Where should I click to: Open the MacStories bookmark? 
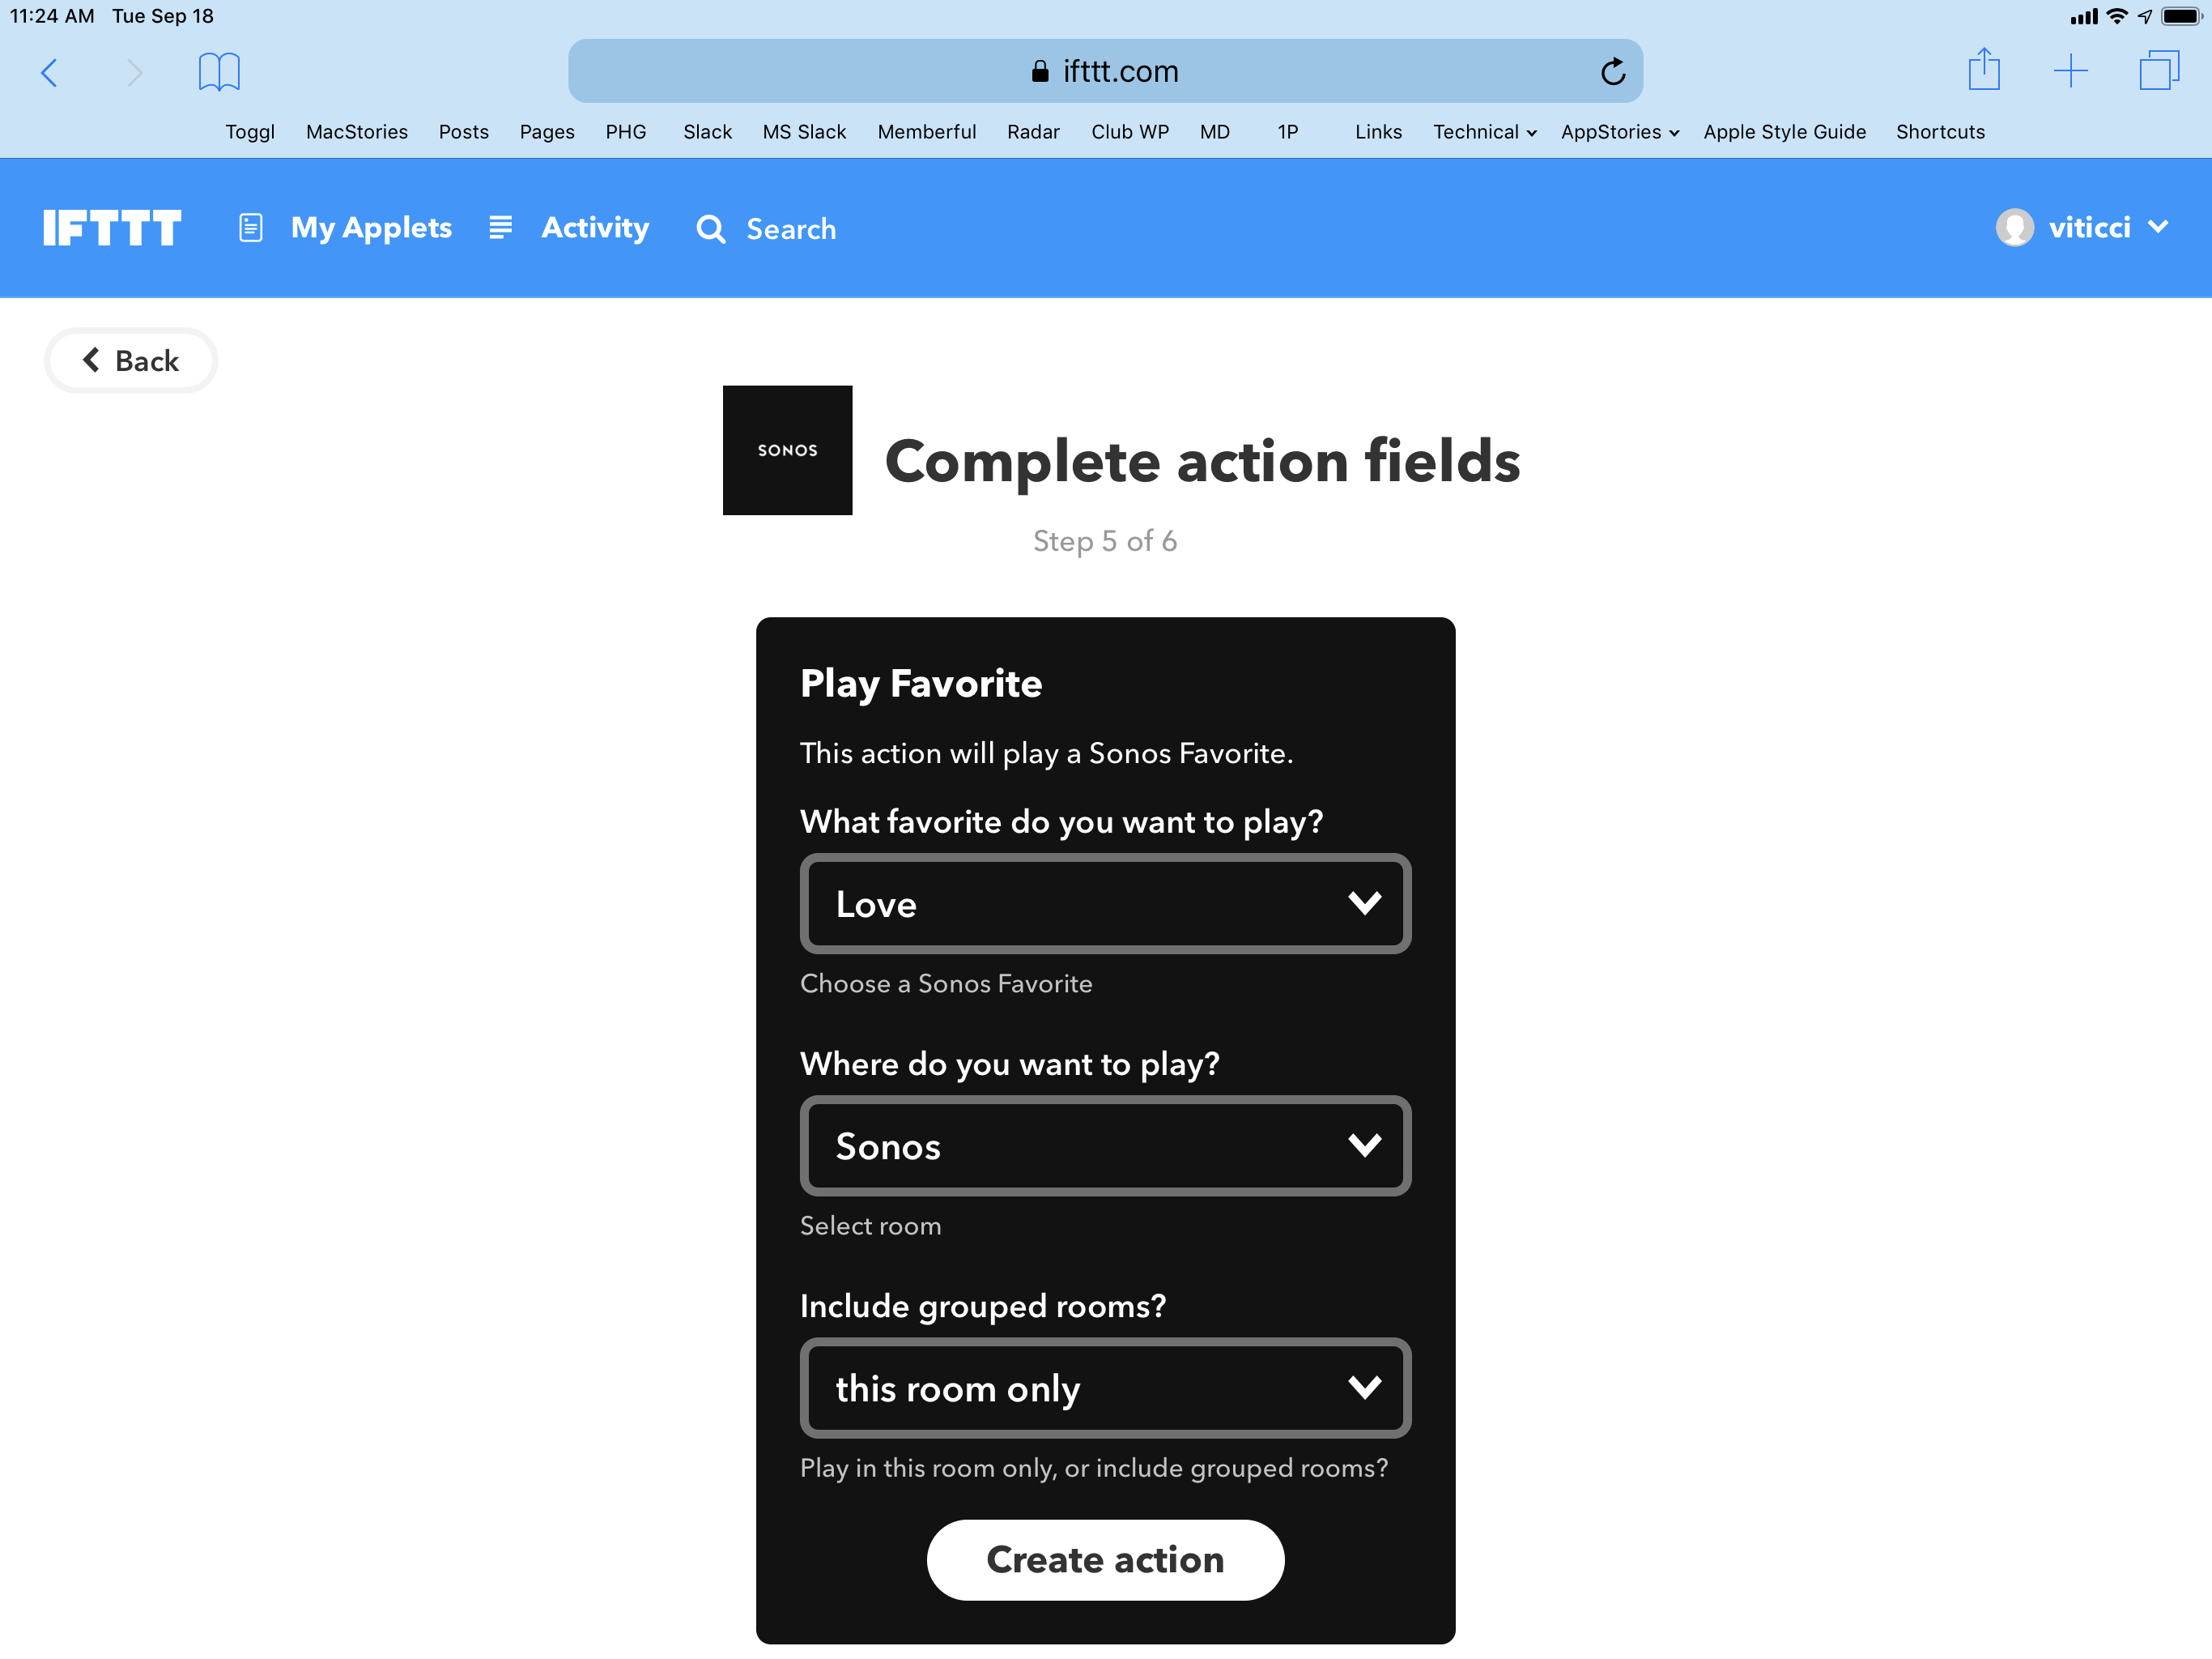[357, 132]
